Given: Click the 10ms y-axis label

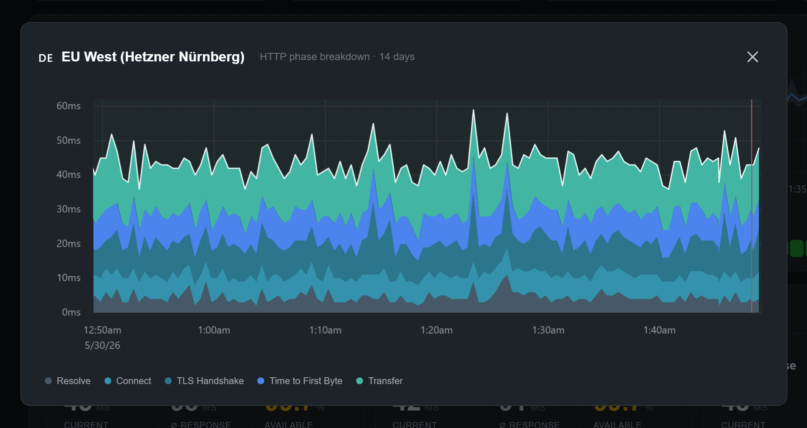Looking at the screenshot, I should 69,278.
